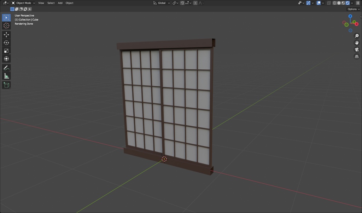Viewport: 362px width, 213px height.
Task: Set selection mode to new selection
Action: [x=12, y=9]
